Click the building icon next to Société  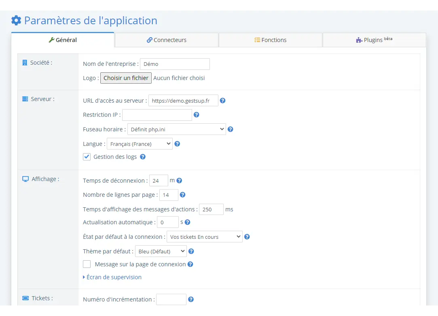(24, 63)
